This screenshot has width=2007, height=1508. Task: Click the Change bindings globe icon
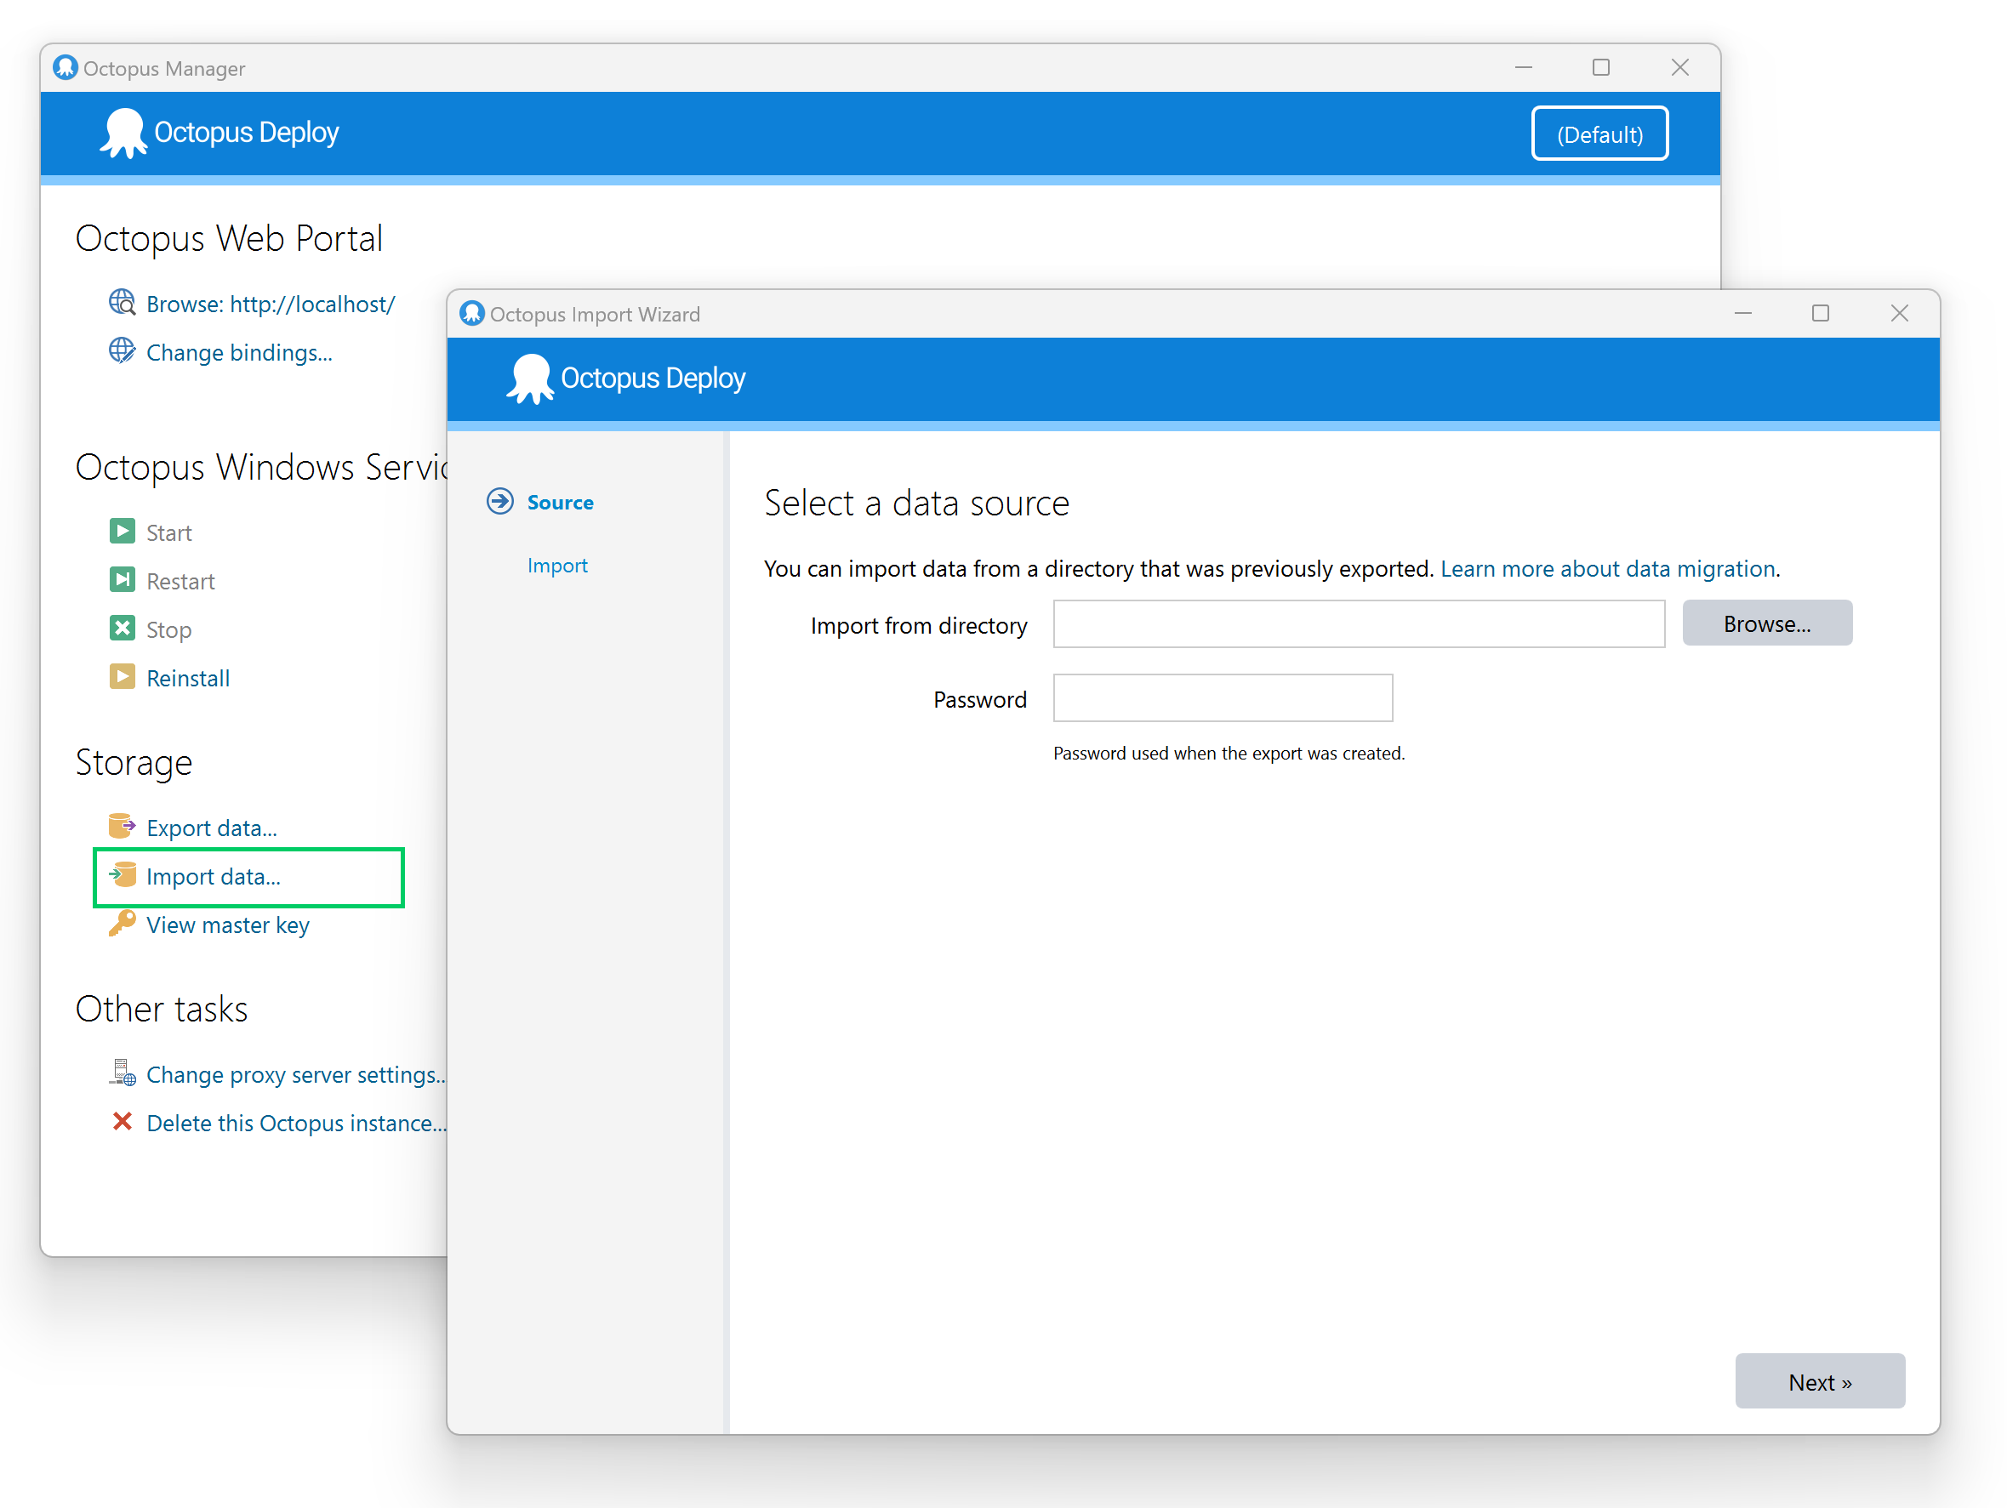click(x=122, y=351)
